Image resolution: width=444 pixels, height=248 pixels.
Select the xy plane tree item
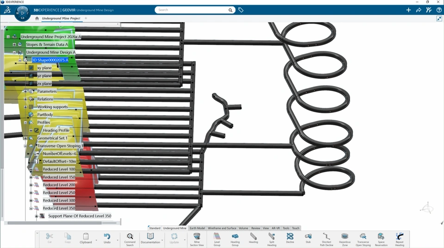click(44, 68)
